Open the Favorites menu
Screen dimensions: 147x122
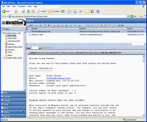pos(22,7)
